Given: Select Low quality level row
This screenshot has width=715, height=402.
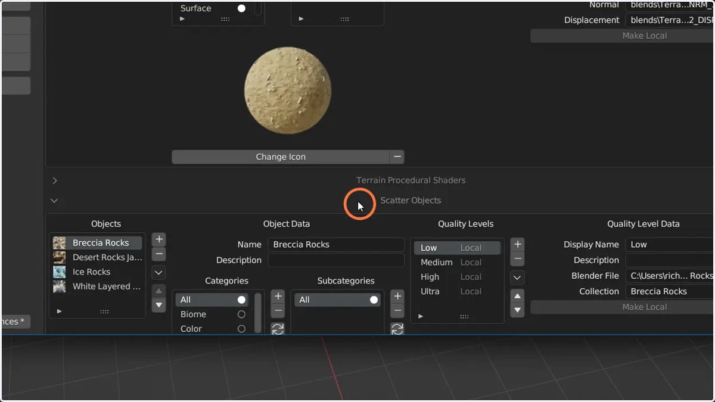Looking at the screenshot, I should (x=457, y=248).
